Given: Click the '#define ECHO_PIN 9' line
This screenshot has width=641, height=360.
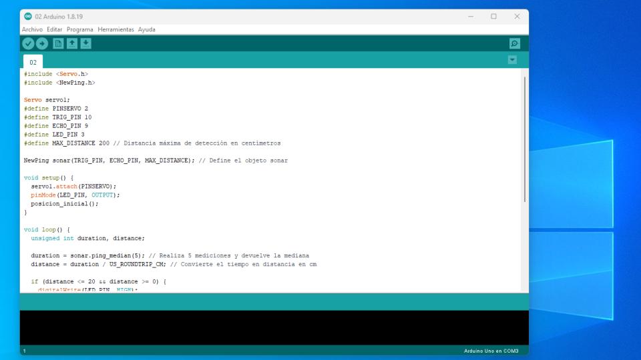Looking at the screenshot, I should coord(55,126).
